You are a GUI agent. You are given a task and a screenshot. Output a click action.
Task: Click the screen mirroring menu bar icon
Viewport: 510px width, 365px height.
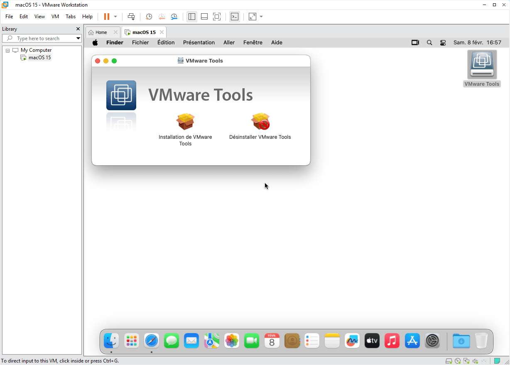click(x=415, y=42)
